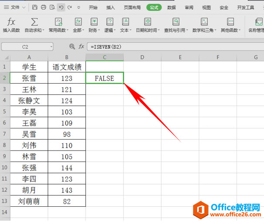The width and height of the screenshot is (264, 222).
Task: Select the score cell 98
Action: [67, 134]
